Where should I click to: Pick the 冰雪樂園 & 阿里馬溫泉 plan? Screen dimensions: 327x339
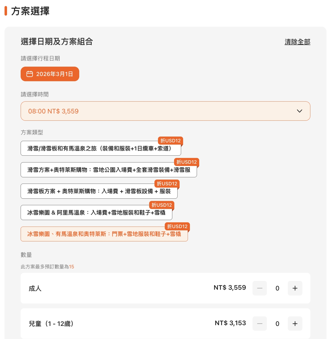click(x=96, y=213)
